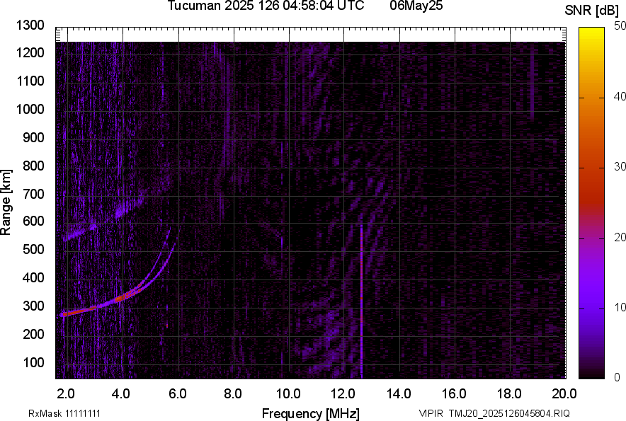
Task: Click the range tick label '200'
Action: tap(33, 333)
